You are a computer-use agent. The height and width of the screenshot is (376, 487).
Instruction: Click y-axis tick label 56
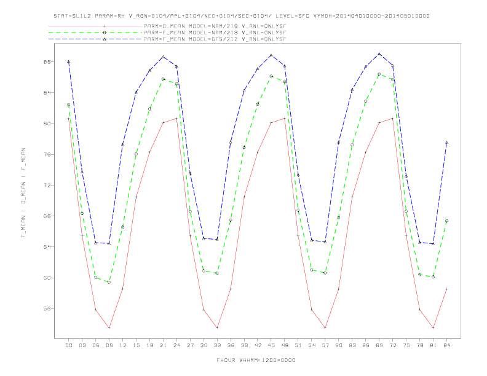(x=47, y=308)
